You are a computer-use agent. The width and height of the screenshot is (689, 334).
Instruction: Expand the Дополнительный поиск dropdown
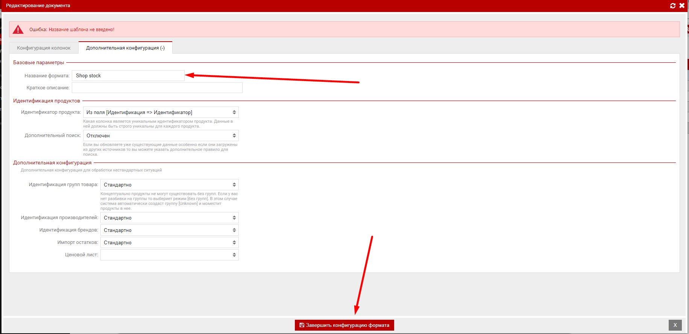(x=161, y=135)
